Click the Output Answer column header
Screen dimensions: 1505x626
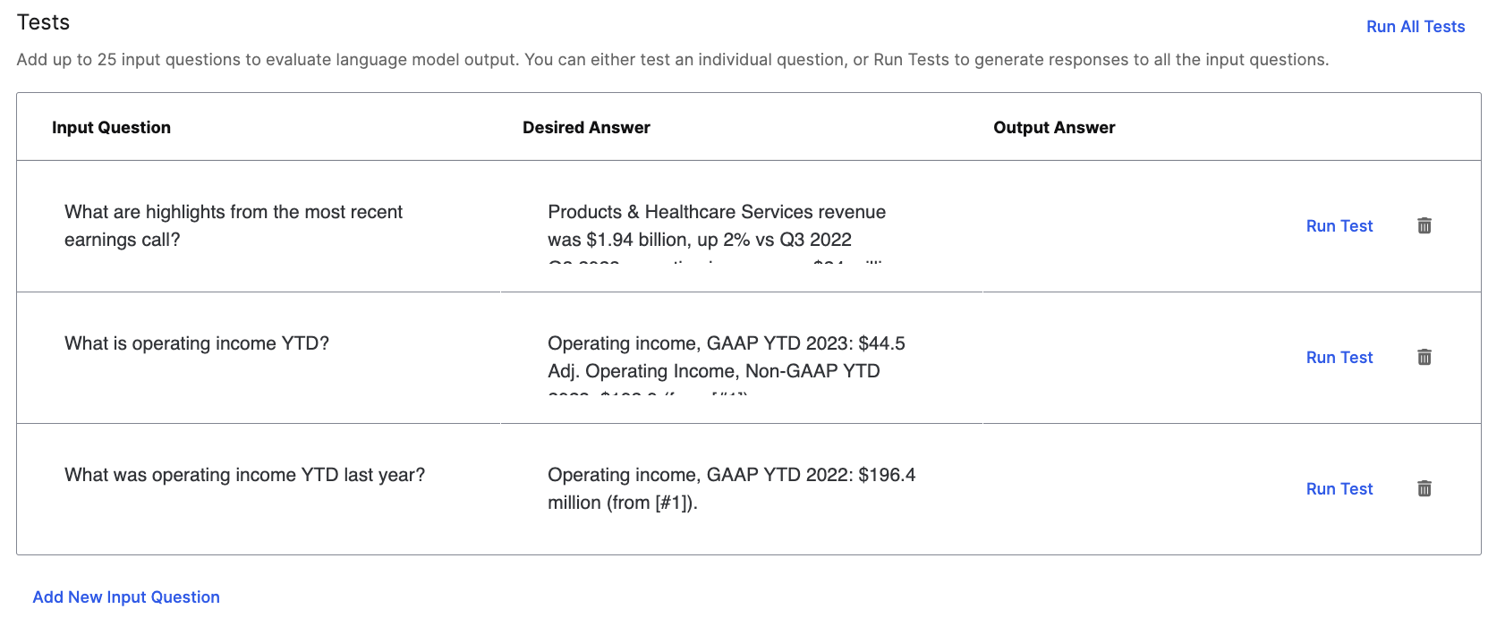pos(1054,128)
